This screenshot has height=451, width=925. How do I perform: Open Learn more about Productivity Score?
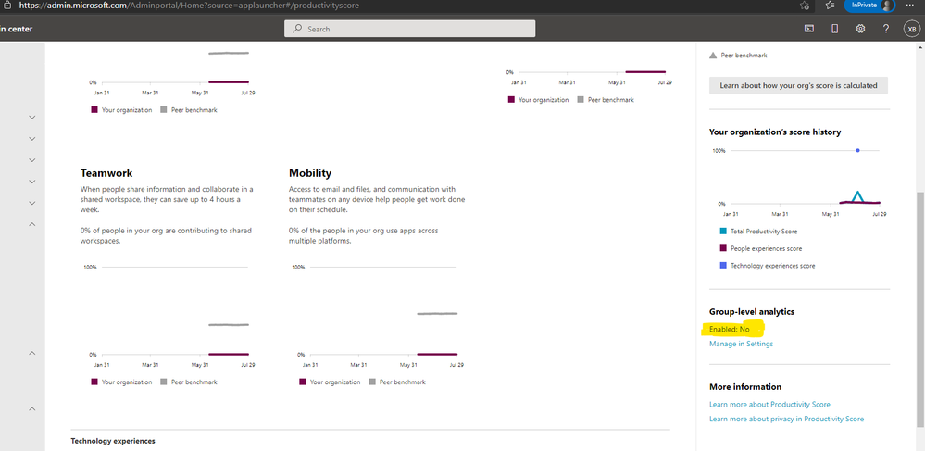[x=769, y=405]
